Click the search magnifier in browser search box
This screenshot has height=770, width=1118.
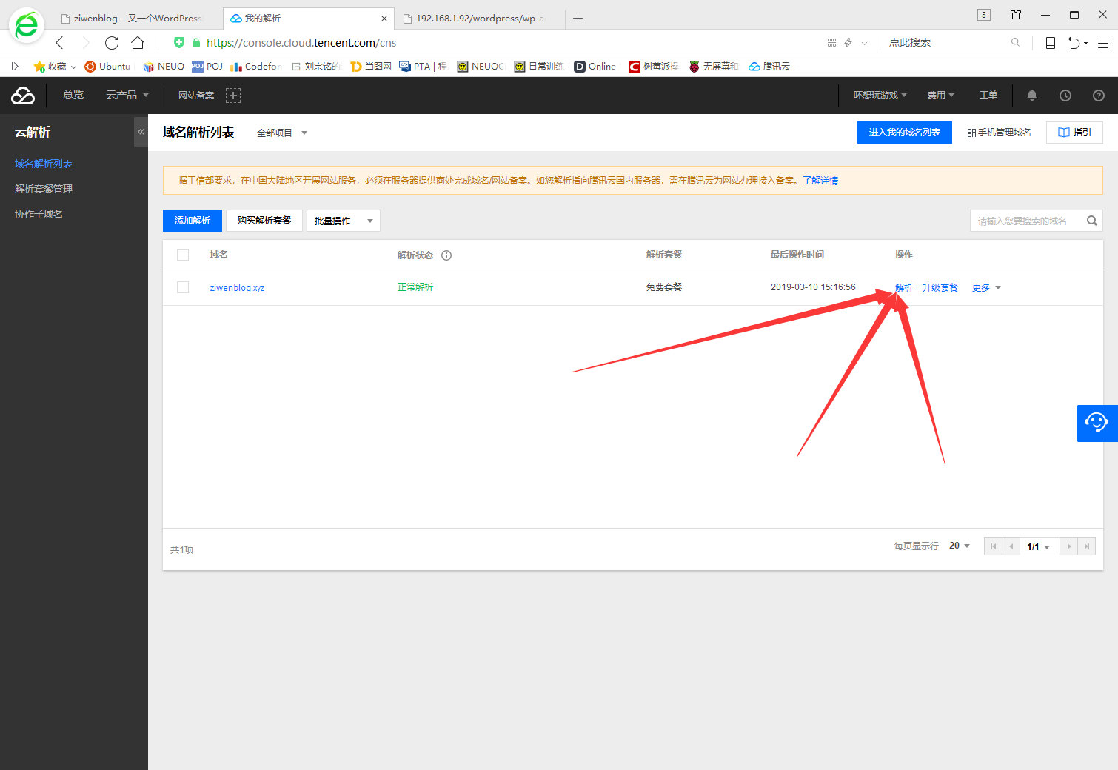tap(1015, 42)
